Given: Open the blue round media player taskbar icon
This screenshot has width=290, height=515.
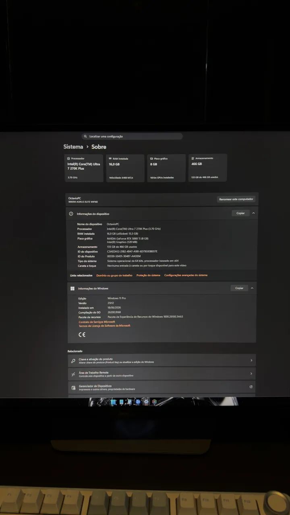Looking at the screenshot, I should (x=138, y=402).
